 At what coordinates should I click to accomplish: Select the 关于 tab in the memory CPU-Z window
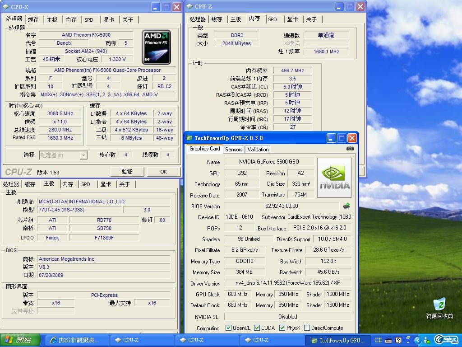[311, 19]
